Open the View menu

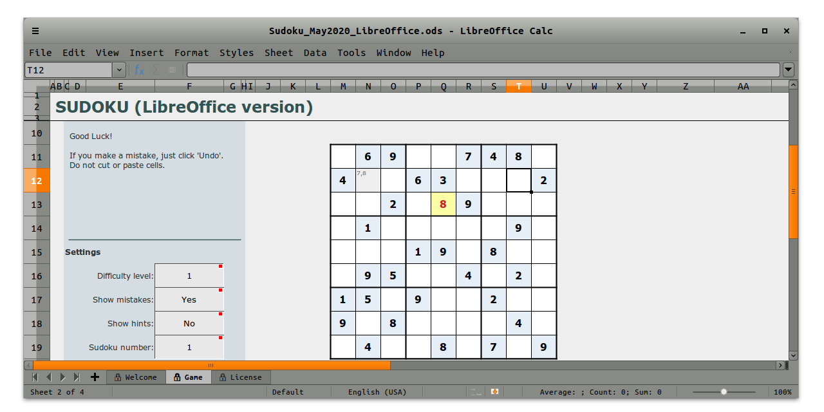point(108,53)
